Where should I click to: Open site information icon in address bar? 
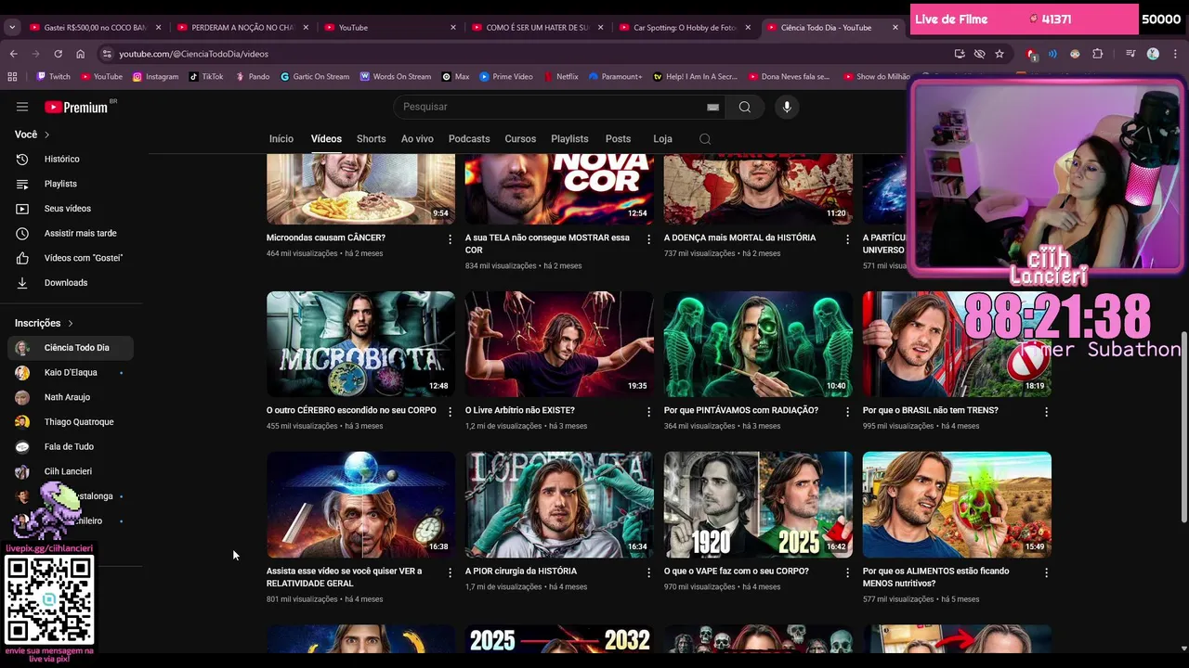pyautogui.click(x=107, y=54)
